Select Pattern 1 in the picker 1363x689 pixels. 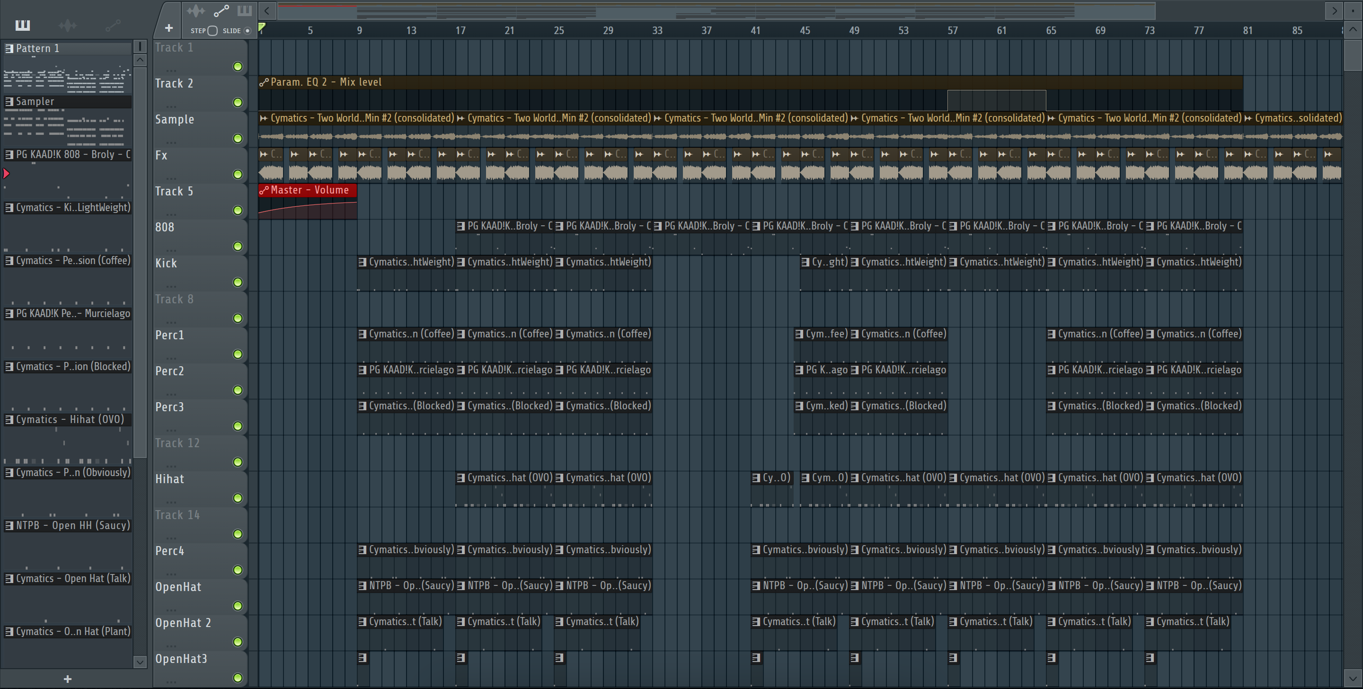[68, 49]
